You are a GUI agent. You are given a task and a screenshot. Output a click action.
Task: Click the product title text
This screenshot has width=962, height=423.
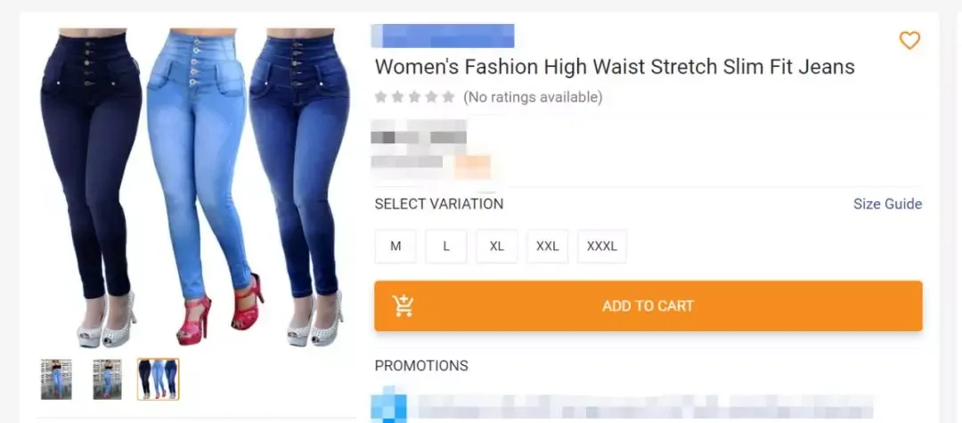click(x=615, y=67)
